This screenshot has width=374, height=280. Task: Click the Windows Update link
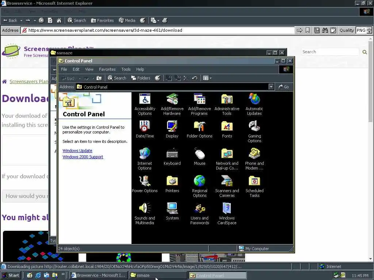(77, 151)
